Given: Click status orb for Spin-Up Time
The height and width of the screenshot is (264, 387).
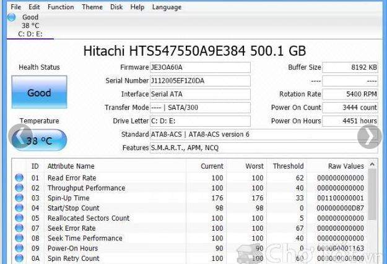Looking at the screenshot, I should 19,198.
